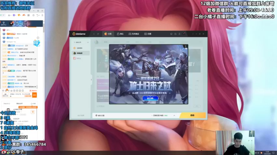
Task: Click the taskbar clock at bottom right
Action: pyautogui.click(x=267, y=153)
